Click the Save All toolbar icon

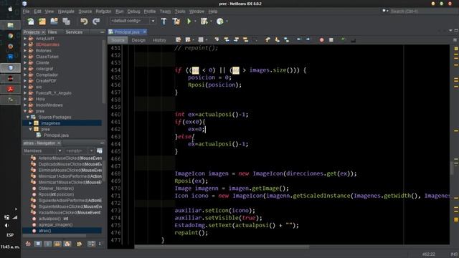(67, 21)
